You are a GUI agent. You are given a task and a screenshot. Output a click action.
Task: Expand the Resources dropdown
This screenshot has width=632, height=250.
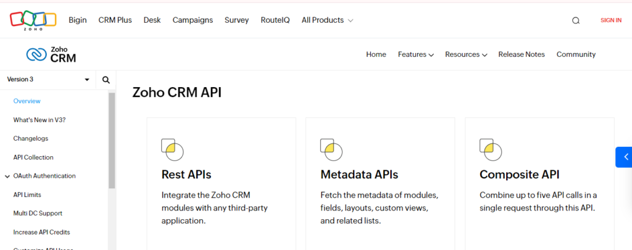point(466,54)
